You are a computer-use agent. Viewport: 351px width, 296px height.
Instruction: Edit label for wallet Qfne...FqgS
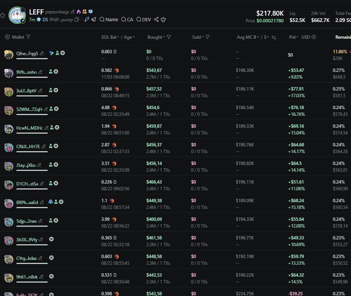pyautogui.click(x=42, y=54)
